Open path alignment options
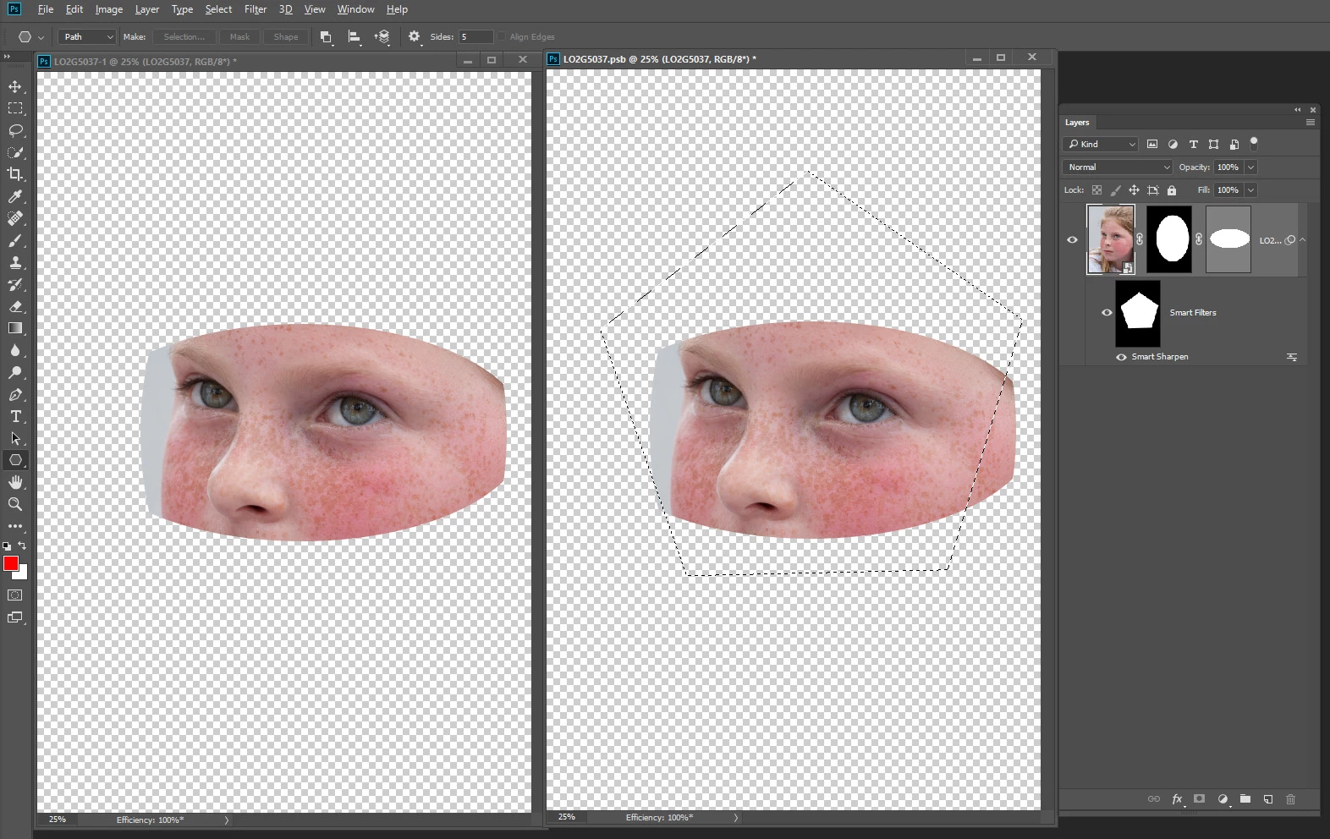Screen dimensions: 1330x839 pyautogui.click(x=355, y=37)
